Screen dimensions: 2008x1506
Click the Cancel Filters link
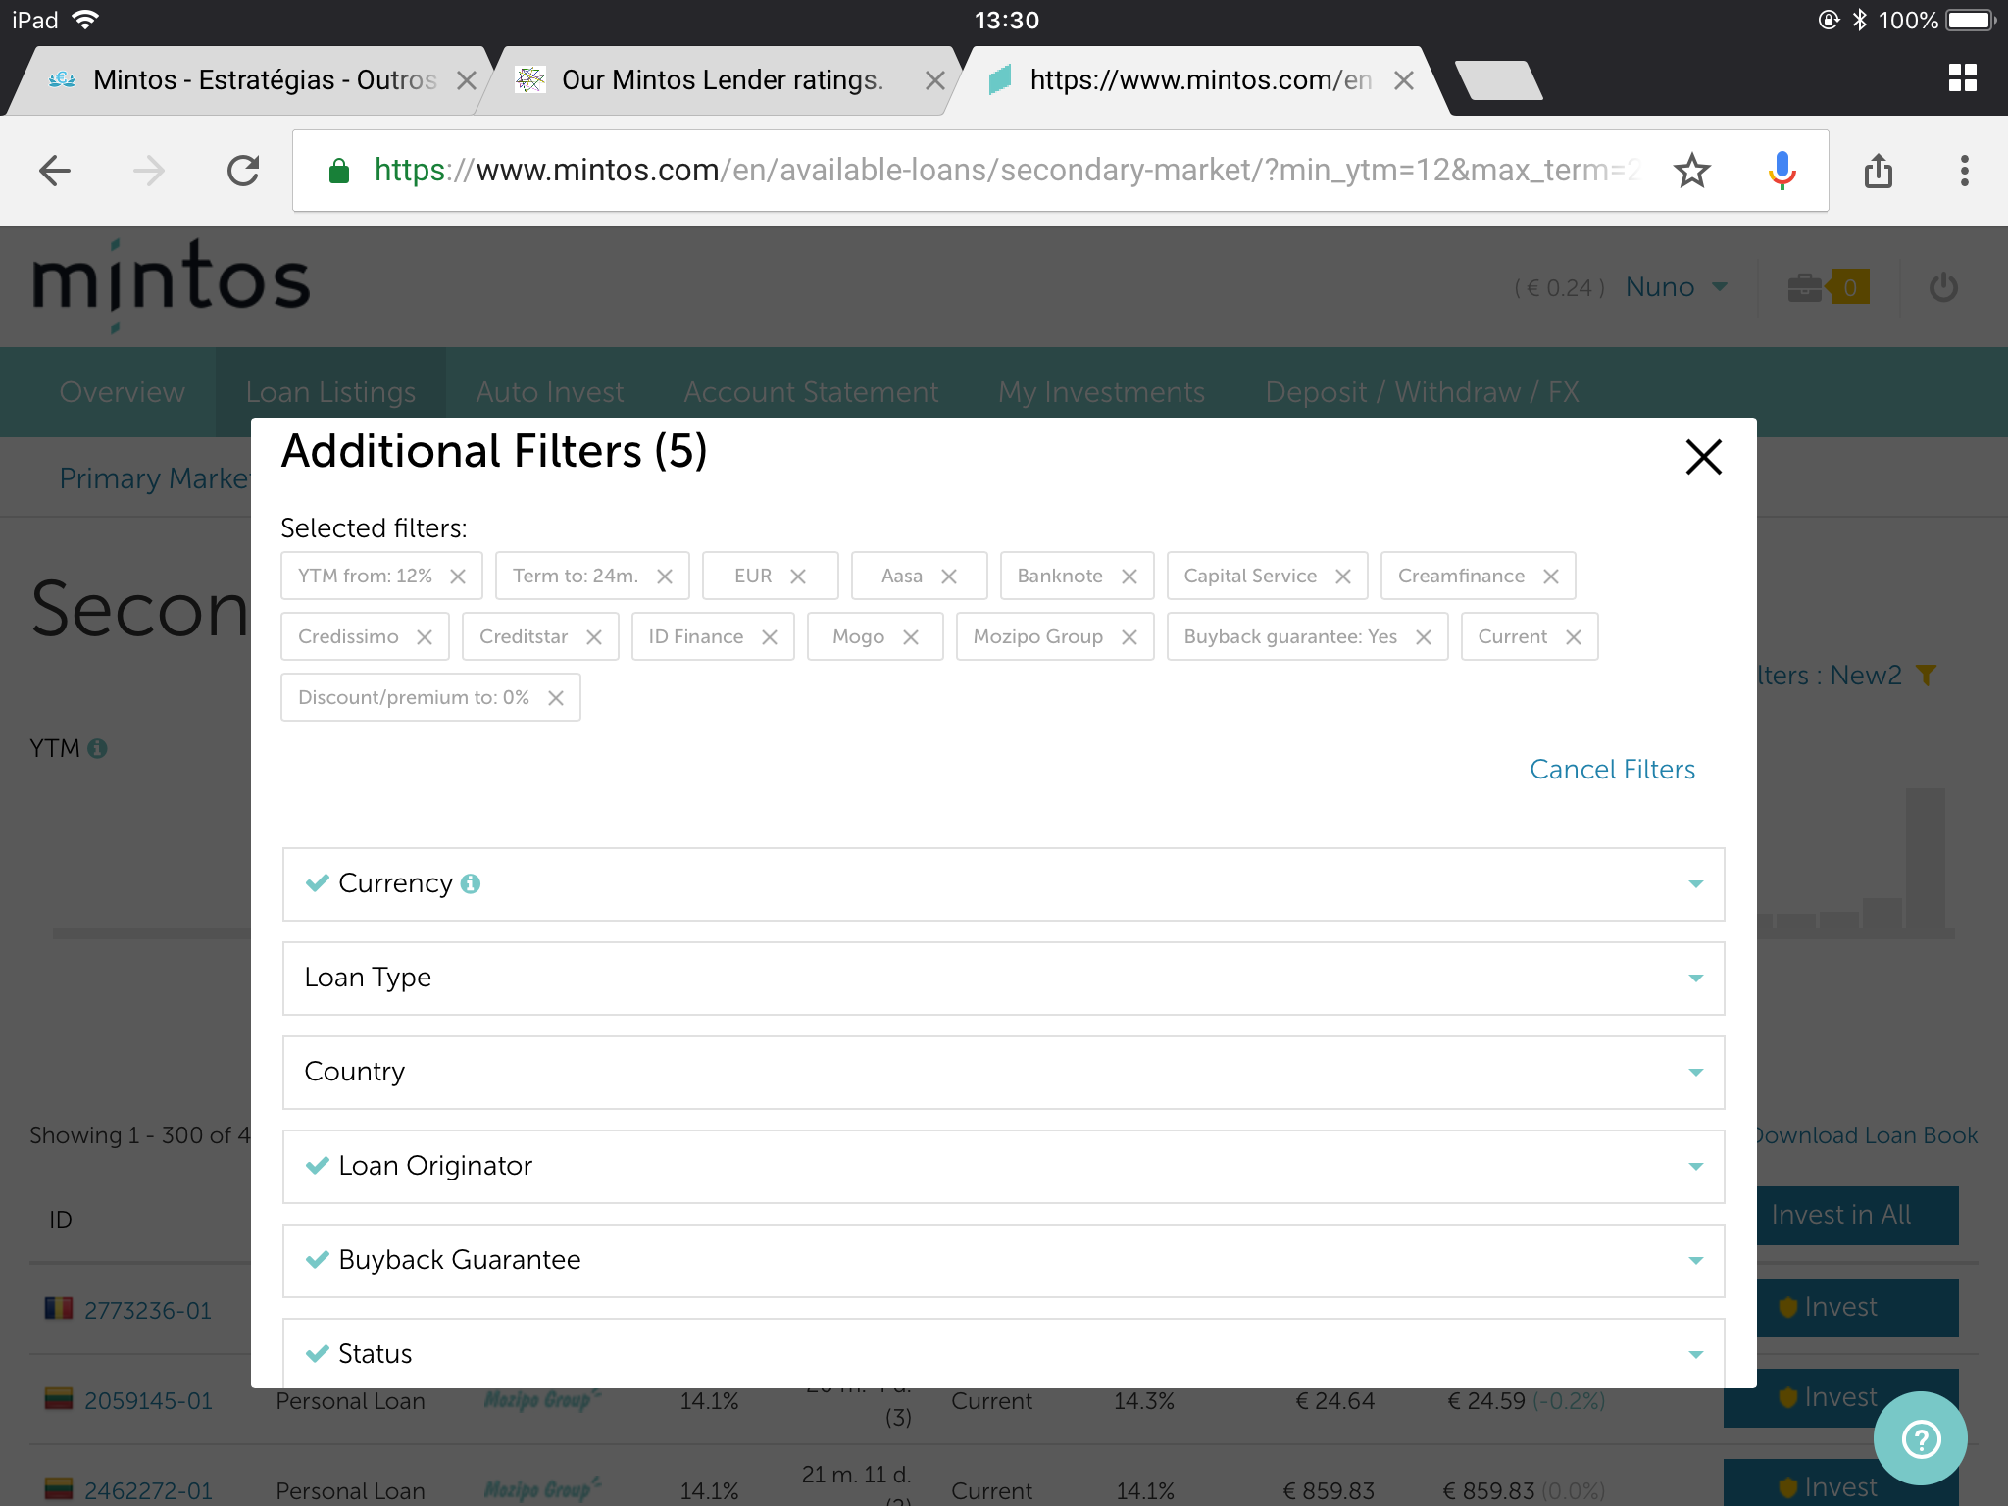[x=1612, y=770]
